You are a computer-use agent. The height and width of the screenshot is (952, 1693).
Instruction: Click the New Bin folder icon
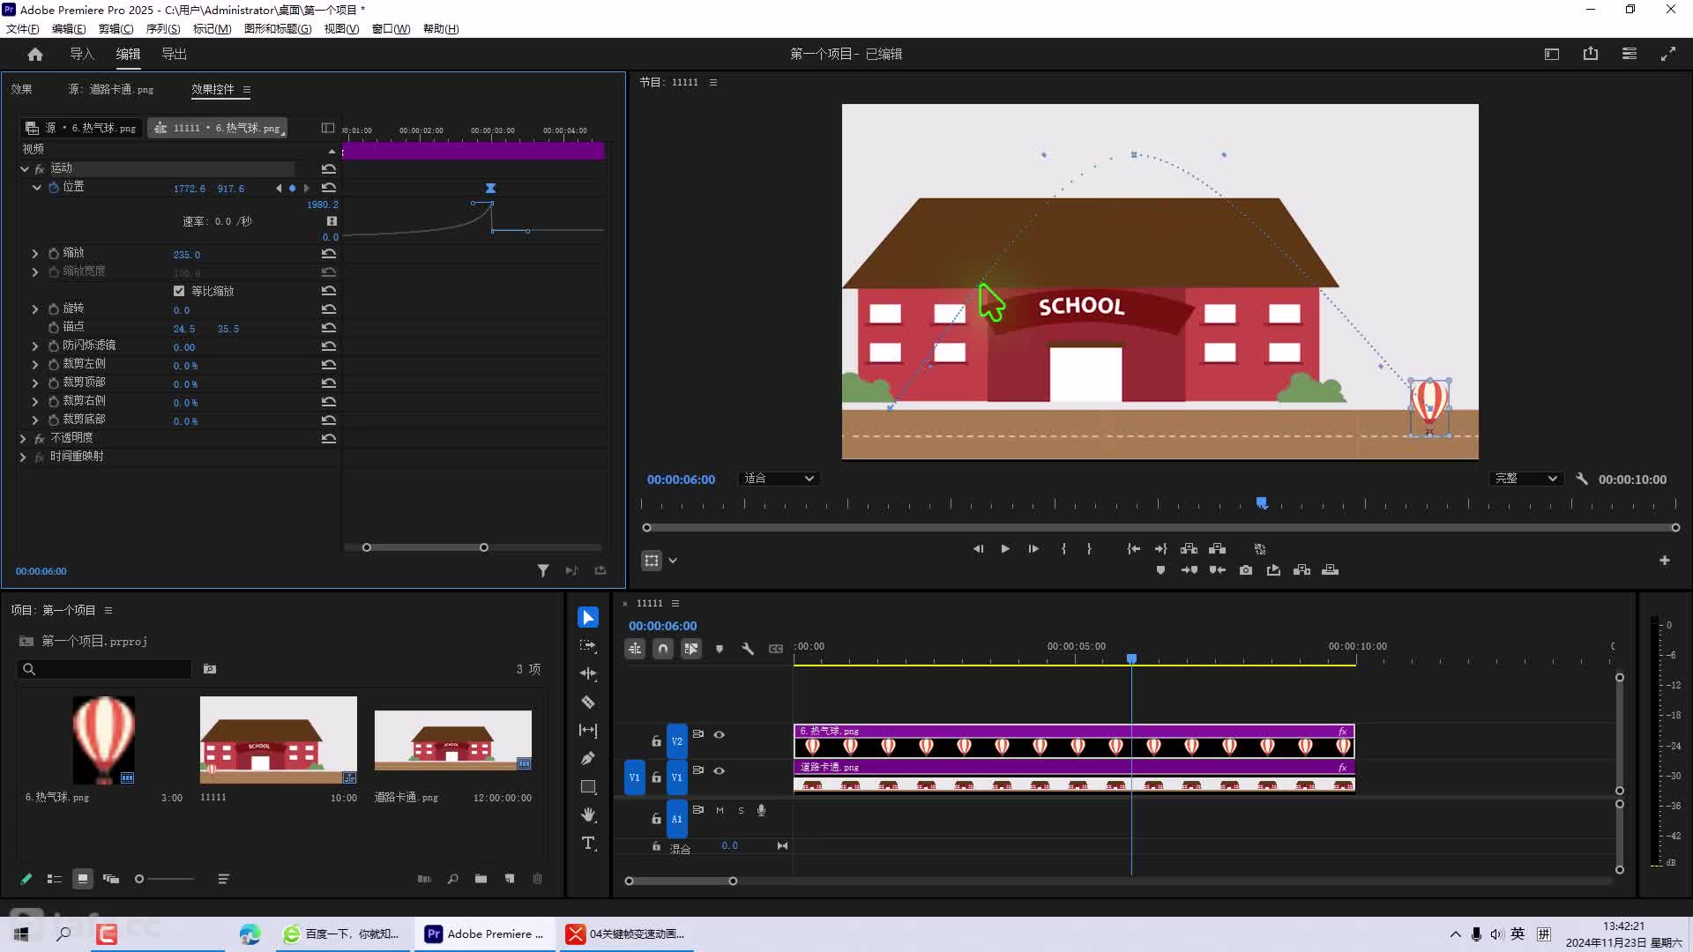481,879
